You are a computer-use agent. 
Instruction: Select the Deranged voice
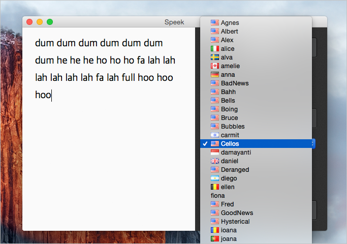(256, 169)
